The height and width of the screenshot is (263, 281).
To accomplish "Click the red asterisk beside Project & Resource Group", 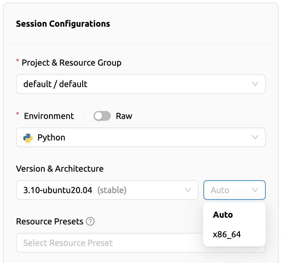I will click(x=17, y=60).
